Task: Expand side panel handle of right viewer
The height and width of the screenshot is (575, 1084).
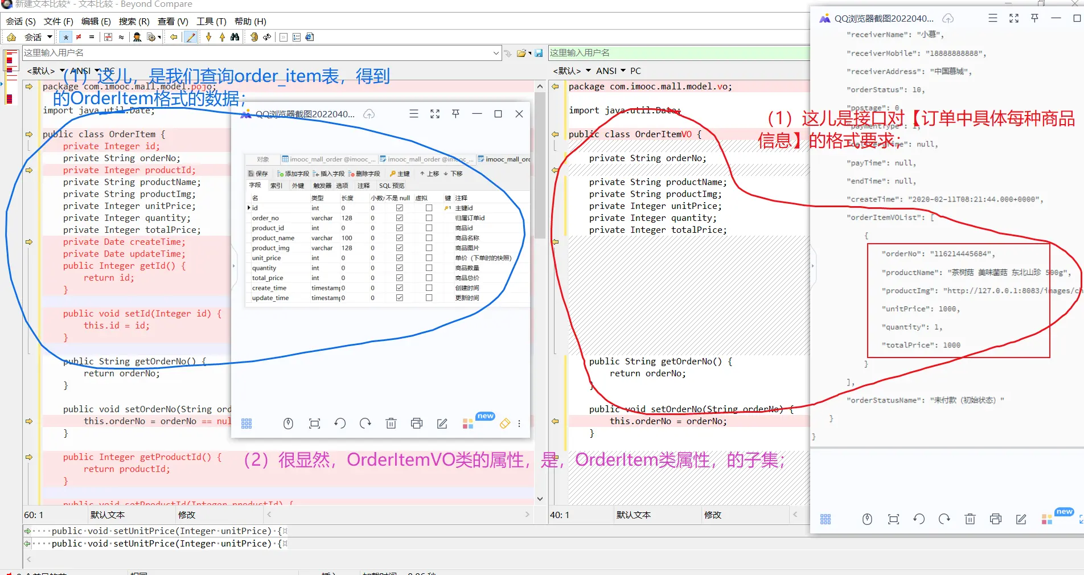Action: pyautogui.click(x=812, y=266)
